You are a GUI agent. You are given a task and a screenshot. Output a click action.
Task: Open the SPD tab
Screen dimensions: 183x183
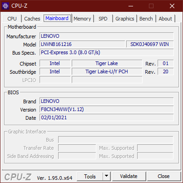tap(103, 19)
